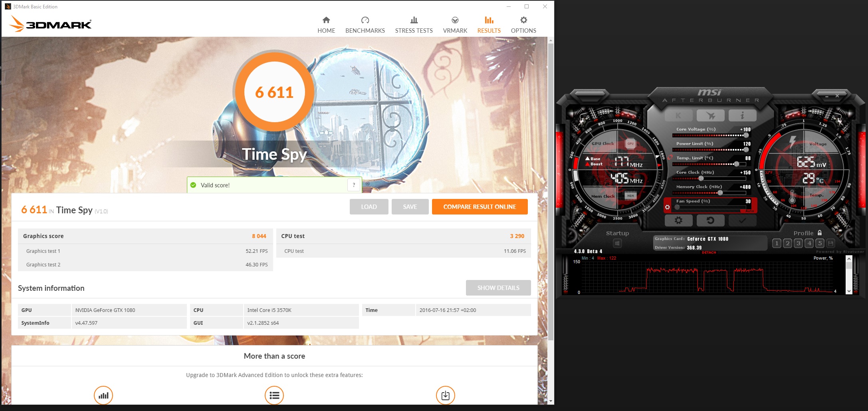The image size is (868, 411).
Task: Apply Afterburner settings with the checkmark
Action: 742,220
